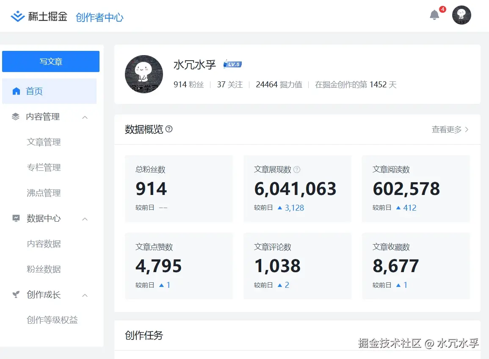Screen dimensions: 489x359
Task: Click the 文章阅读数 value 602,578
Action: [406, 189]
